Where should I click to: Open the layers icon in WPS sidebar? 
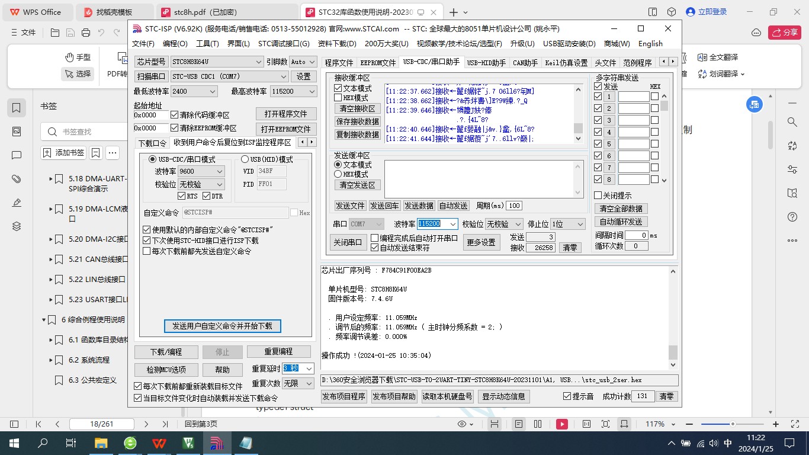(x=17, y=226)
